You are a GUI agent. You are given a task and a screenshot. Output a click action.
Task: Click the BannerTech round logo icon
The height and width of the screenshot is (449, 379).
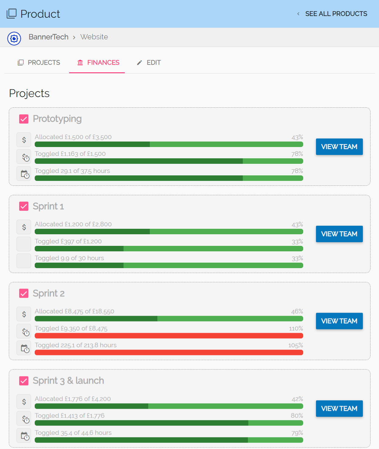[x=14, y=38]
